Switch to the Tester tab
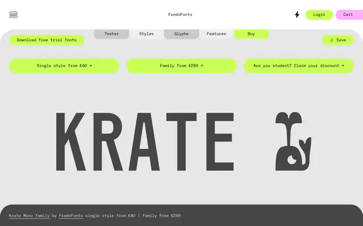The height and width of the screenshot is (226, 363). (111, 34)
